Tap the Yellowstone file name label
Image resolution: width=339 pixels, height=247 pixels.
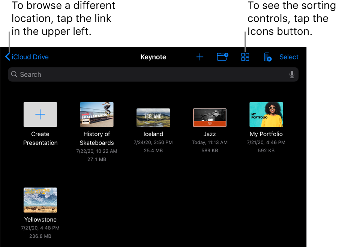pos(40,220)
